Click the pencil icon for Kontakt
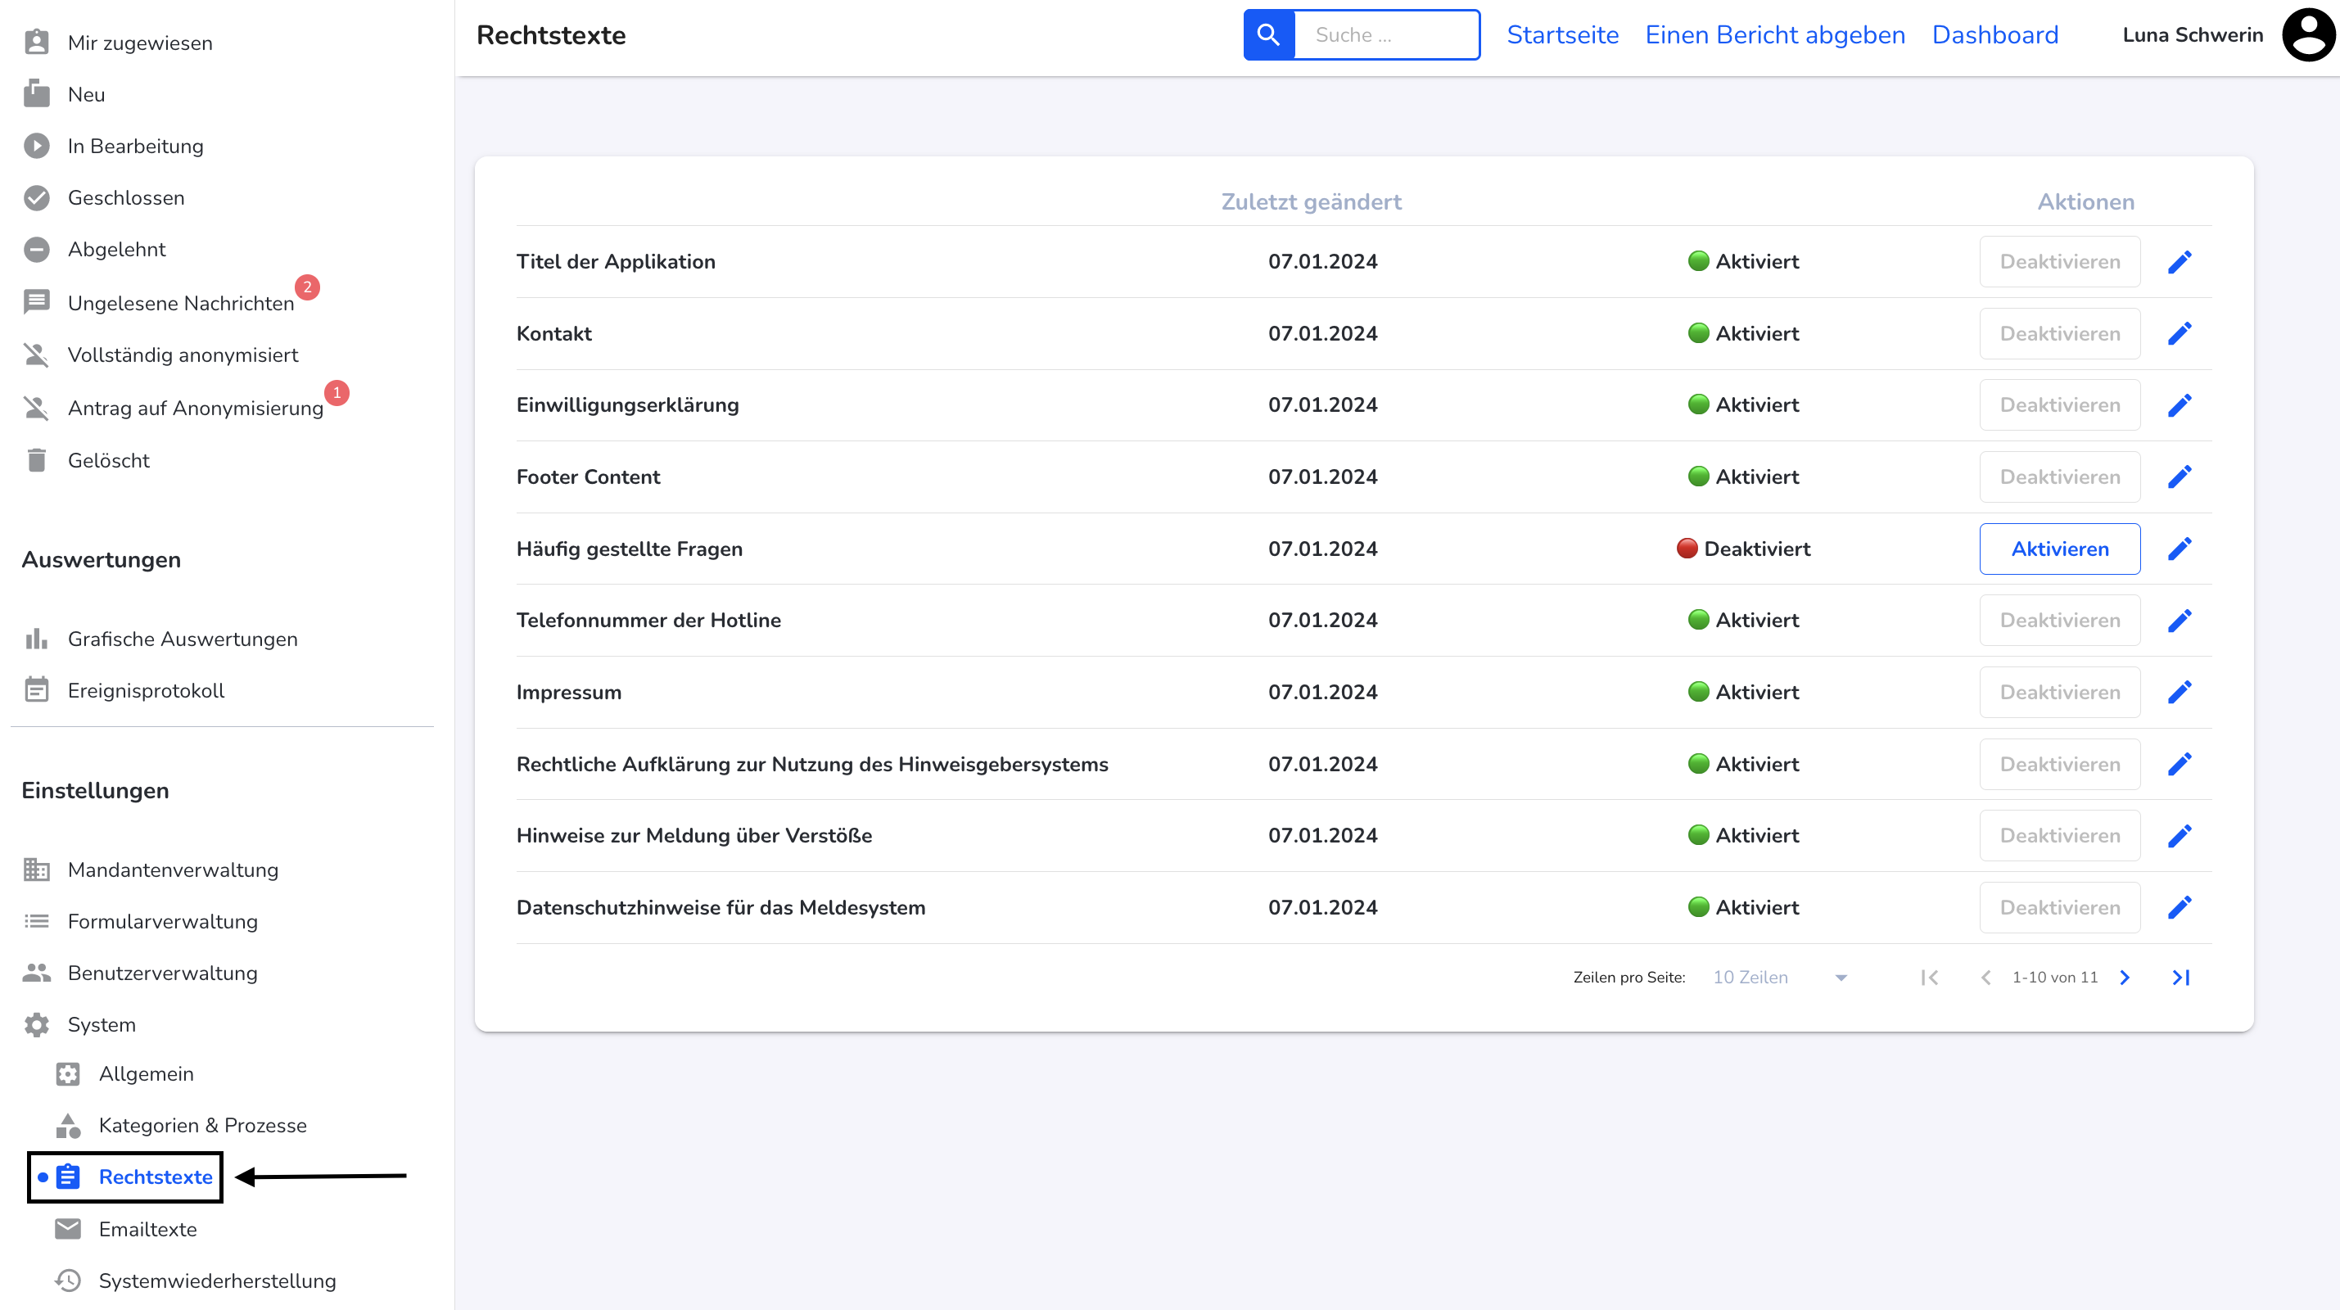The width and height of the screenshot is (2340, 1310). click(x=2180, y=333)
